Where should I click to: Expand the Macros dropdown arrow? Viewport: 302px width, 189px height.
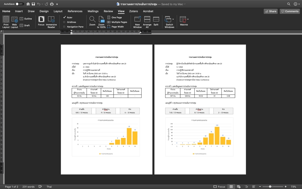click(x=188, y=19)
